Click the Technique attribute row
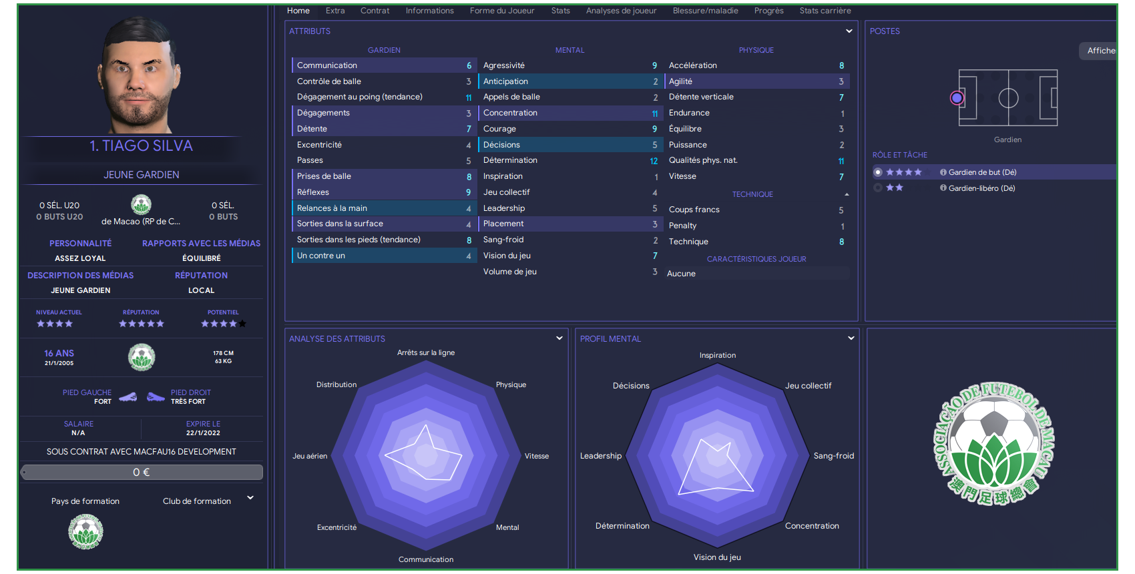 [757, 242]
